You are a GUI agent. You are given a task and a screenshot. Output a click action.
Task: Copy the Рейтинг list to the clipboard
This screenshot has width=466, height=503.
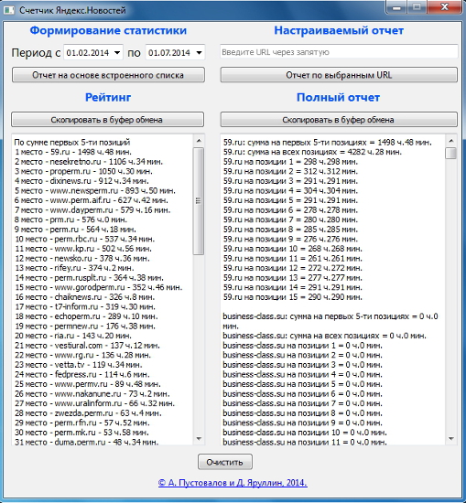pos(108,120)
